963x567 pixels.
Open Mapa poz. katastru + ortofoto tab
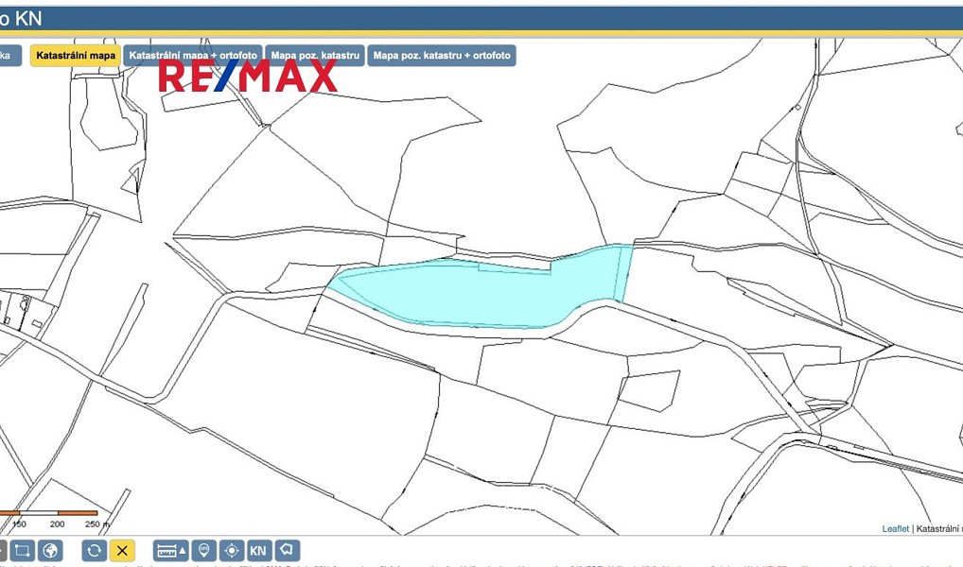442,55
